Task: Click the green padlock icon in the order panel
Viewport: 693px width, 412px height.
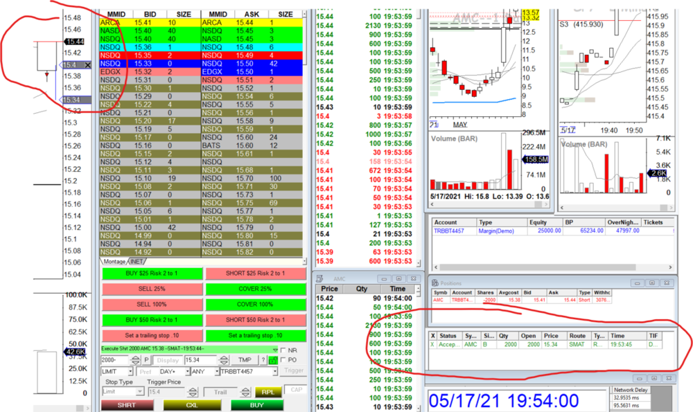Action: 274,361
